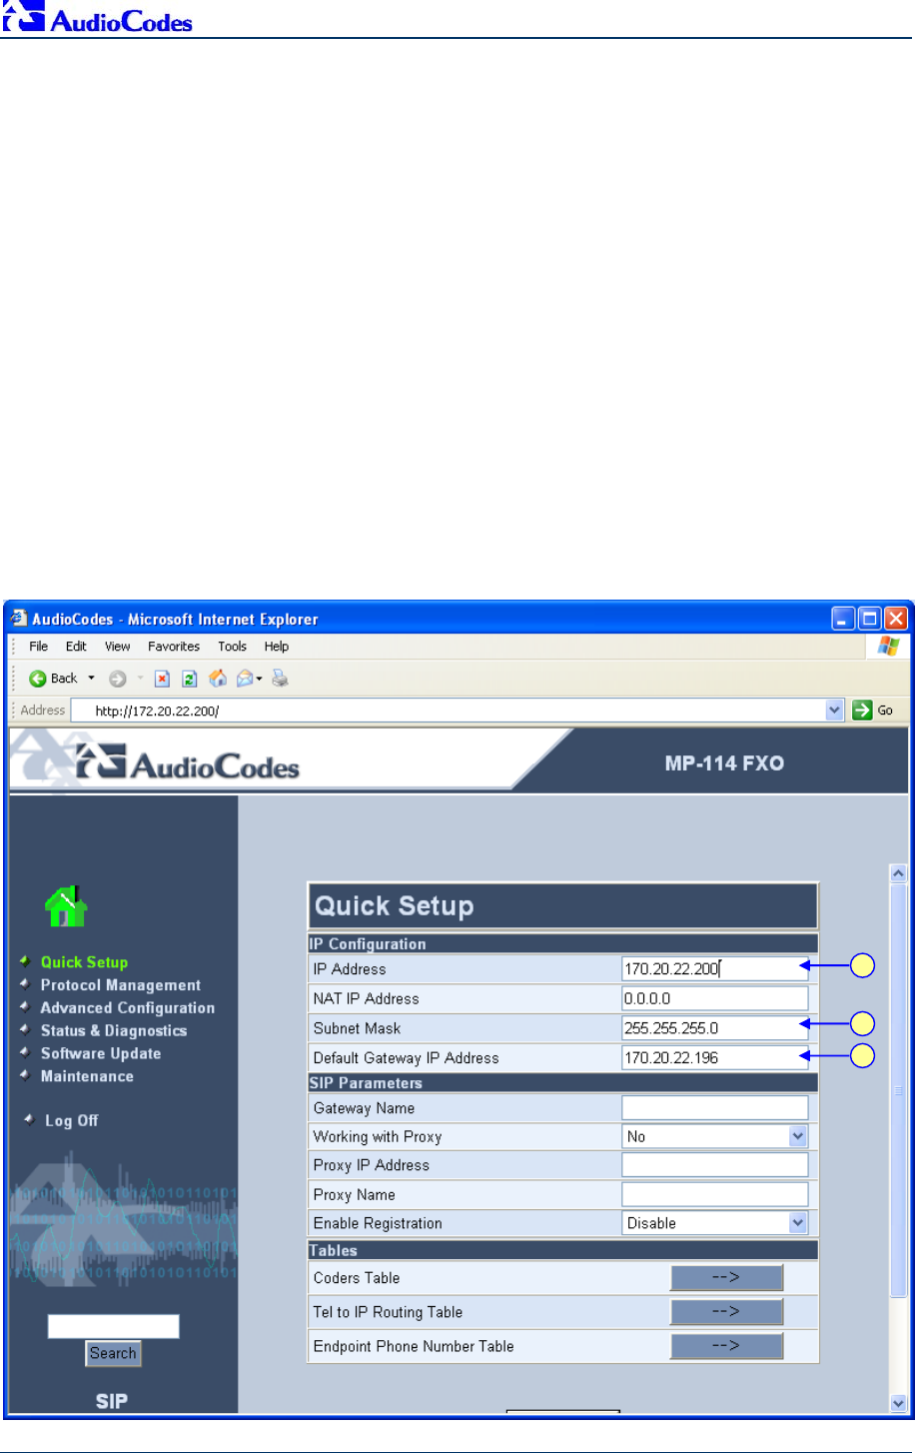Image resolution: width=915 pixels, height=1453 pixels.
Task: Open Protocol Management in the sidebar
Action: (x=121, y=985)
